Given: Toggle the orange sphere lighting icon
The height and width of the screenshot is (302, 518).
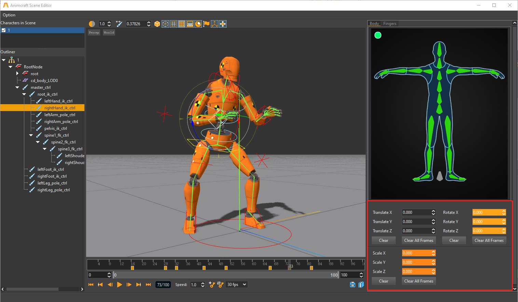Looking at the screenshot, I should click(198, 24).
